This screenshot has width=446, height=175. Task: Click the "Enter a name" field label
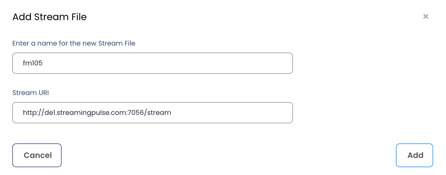(x=74, y=43)
